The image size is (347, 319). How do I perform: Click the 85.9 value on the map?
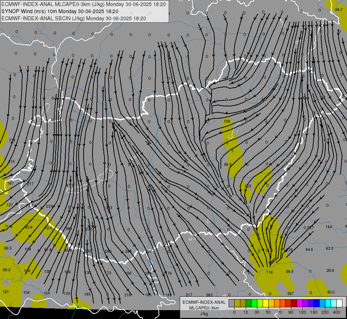click(x=29, y=227)
